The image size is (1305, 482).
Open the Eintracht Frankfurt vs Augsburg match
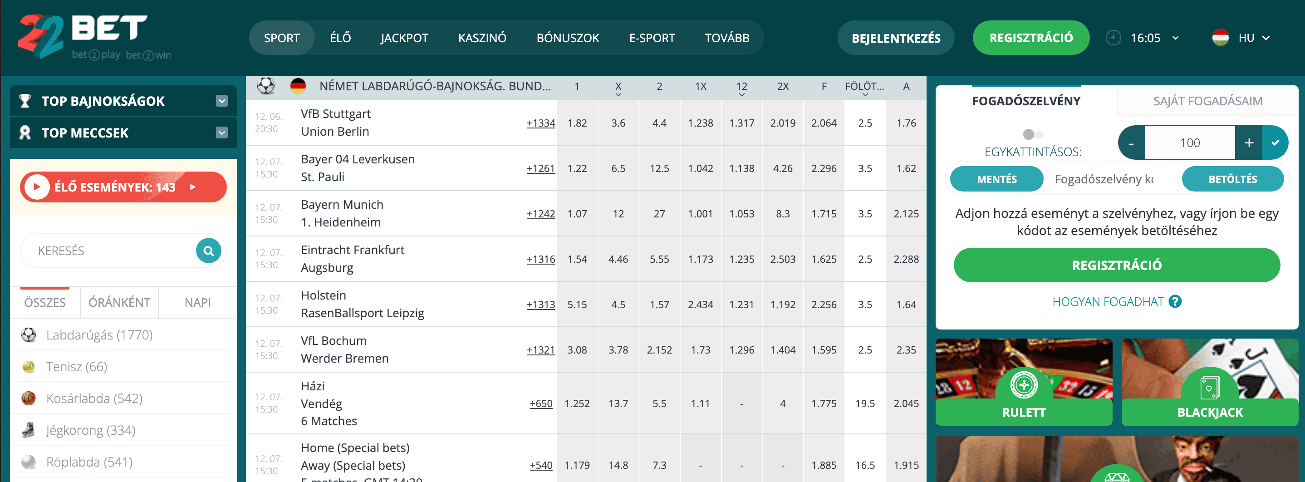tap(353, 259)
